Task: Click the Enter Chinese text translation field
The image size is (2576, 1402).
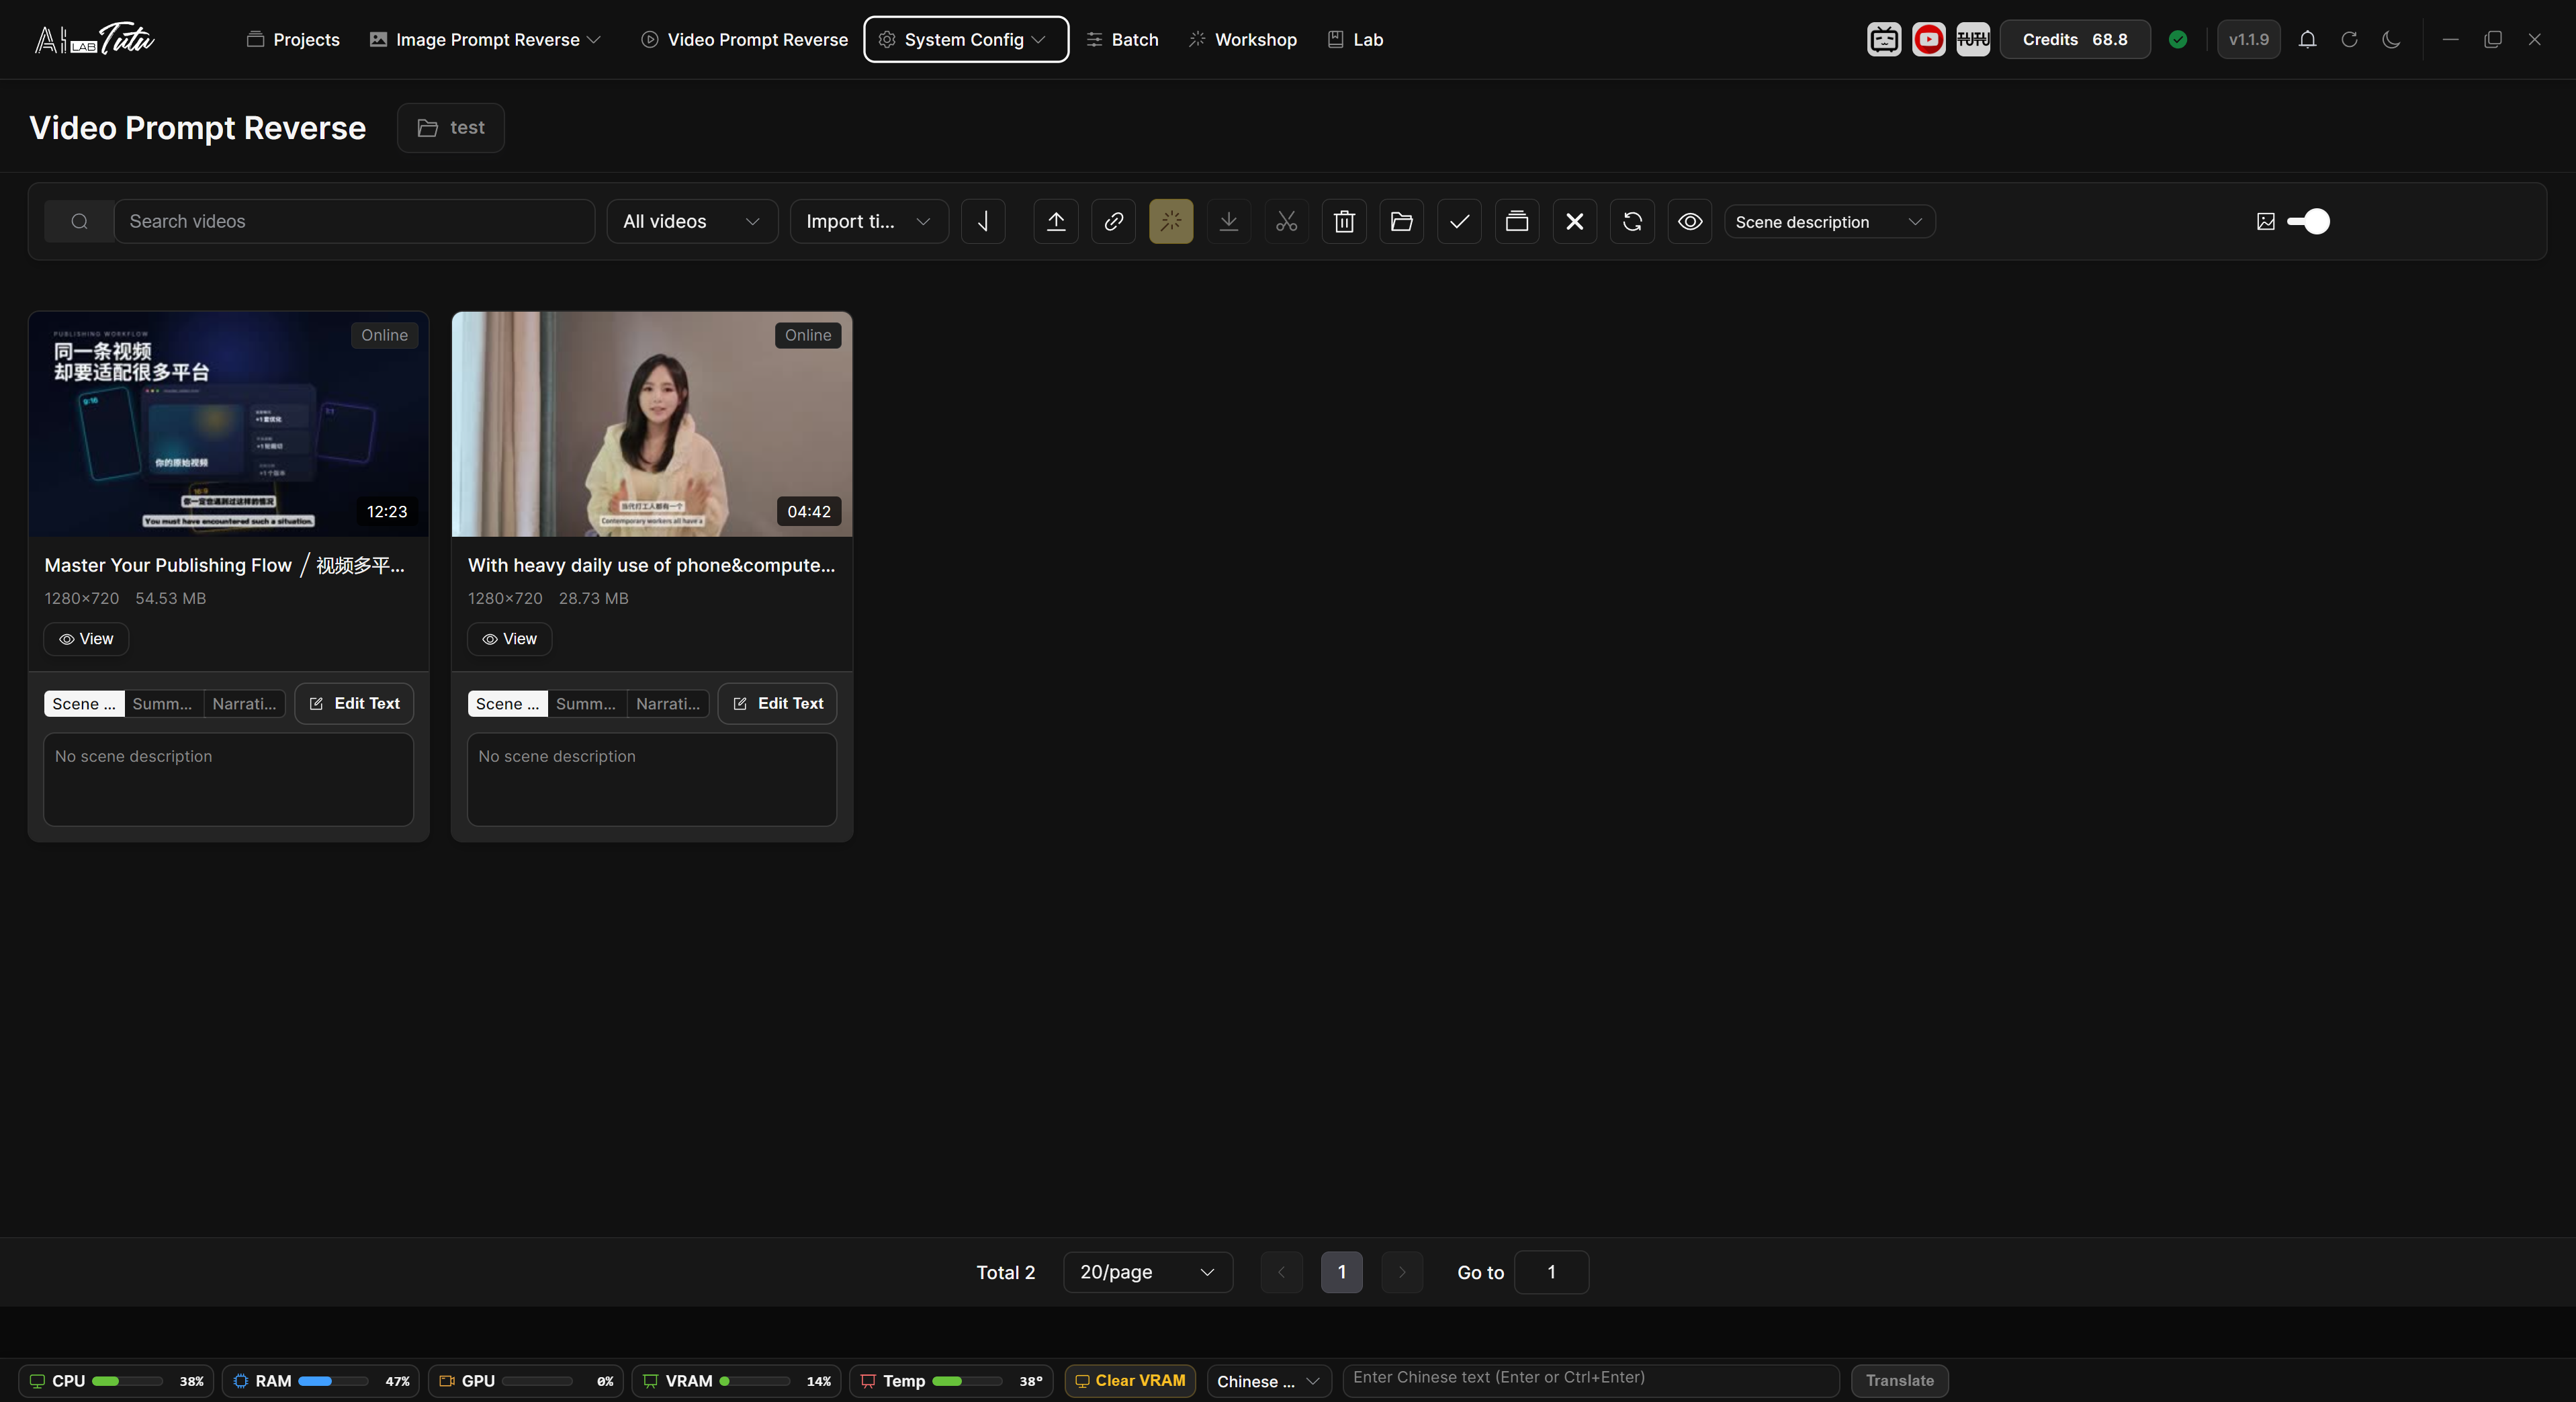Action: [1591, 1380]
